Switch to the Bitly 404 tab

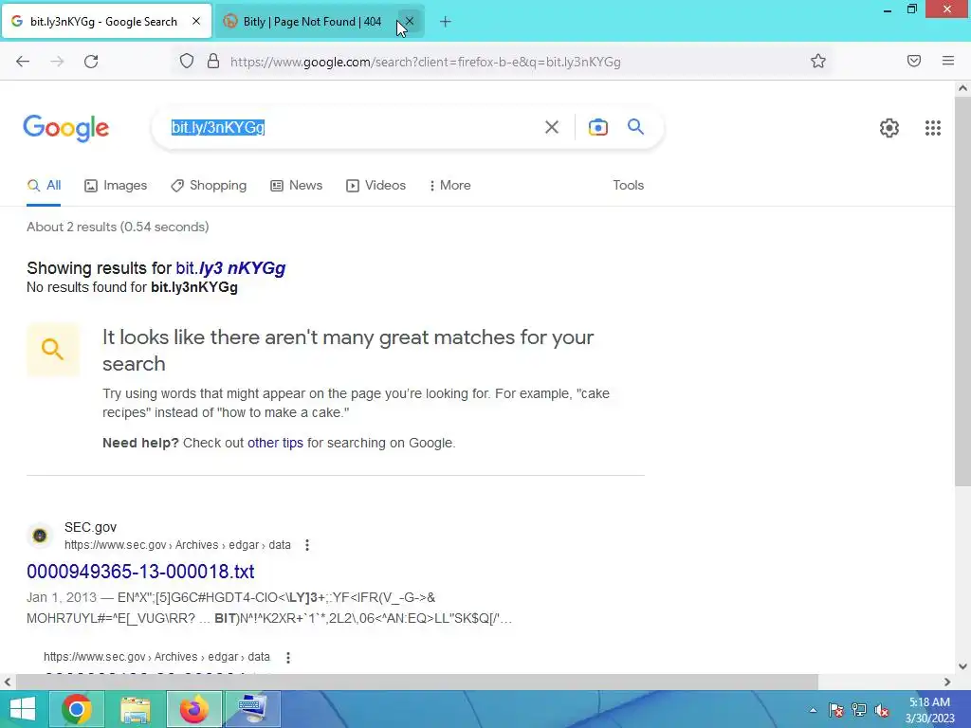pos(312,22)
